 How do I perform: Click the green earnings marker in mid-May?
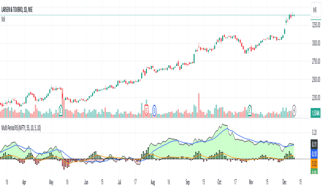tap(61, 111)
